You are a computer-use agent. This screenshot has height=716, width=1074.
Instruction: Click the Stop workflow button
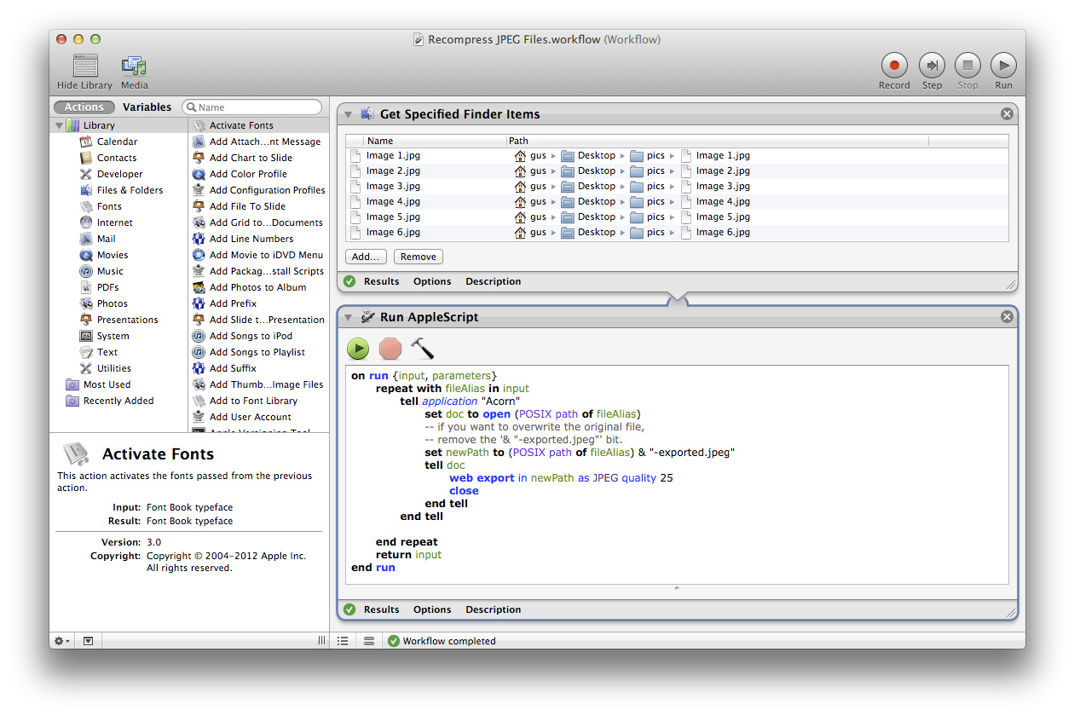pyautogui.click(x=967, y=65)
